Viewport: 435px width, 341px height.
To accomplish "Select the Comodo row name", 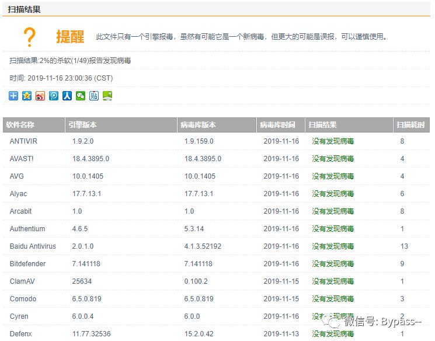I will point(23,299).
